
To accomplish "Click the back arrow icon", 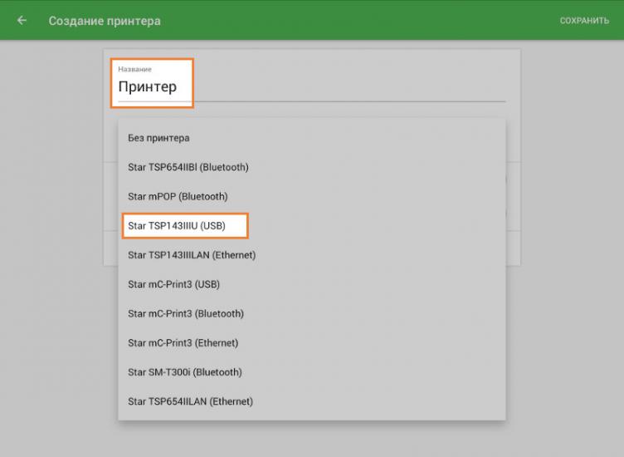I will click(22, 20).
